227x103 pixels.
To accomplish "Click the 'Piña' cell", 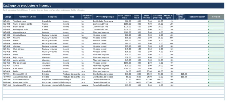I will (x=28, y=52).
